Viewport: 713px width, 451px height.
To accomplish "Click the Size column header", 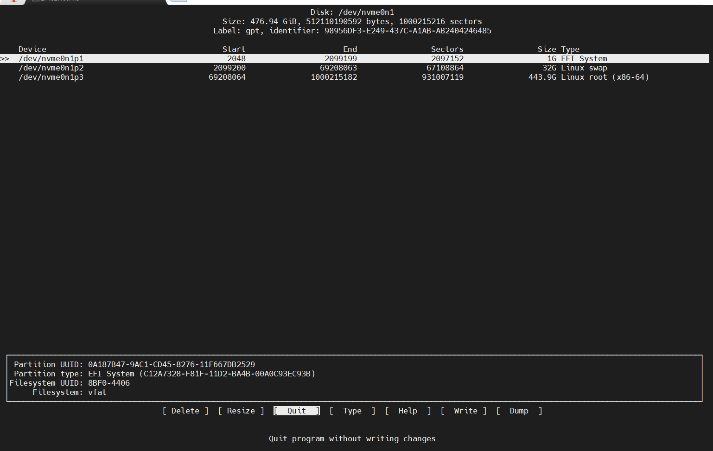I will coord(547,49).
